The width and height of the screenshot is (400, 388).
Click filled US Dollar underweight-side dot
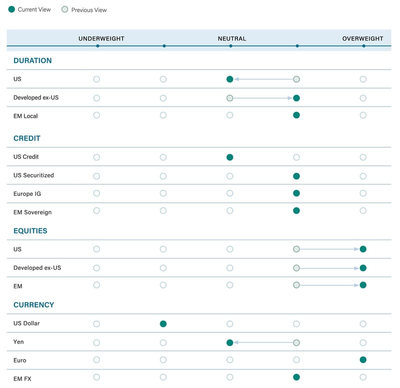pos(163,324)
